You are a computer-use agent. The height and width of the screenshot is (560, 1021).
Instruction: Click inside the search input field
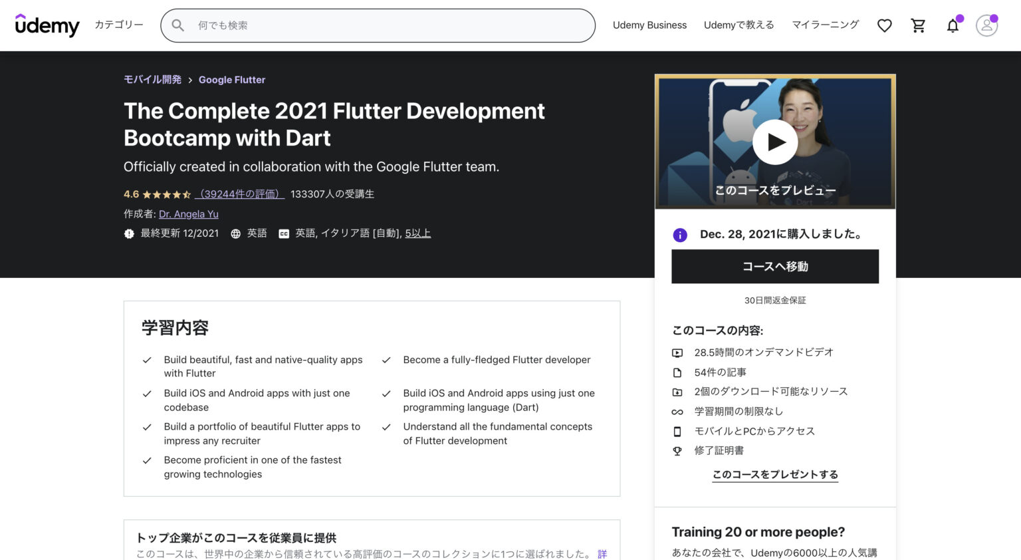[379, 25]
